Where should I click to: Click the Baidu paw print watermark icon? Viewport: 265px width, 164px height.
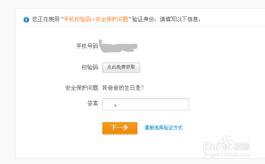[226, 143]
